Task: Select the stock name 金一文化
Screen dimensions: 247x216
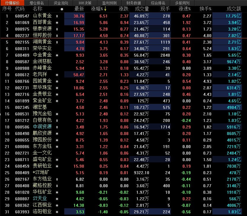Action: (x=42, y=153)
